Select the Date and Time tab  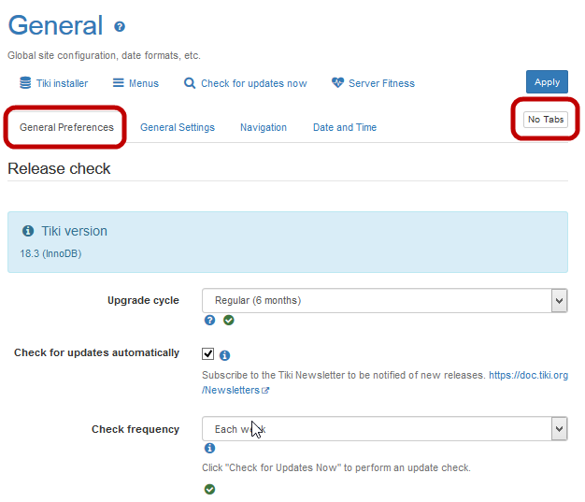[x=345, y=127]
